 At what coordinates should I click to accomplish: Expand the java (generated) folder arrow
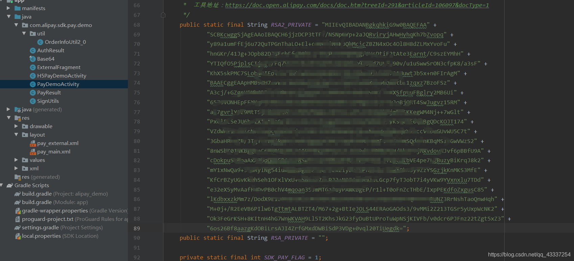click(8, 109)
